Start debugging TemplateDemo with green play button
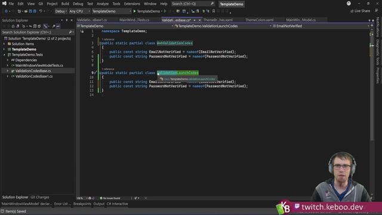The width and height of the screenshot is (382, 215). coord(147,11)
